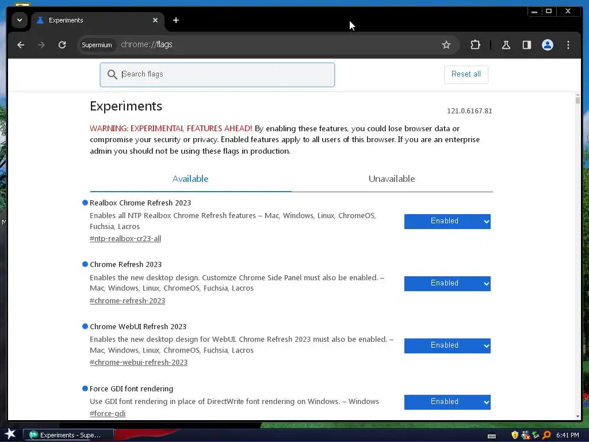The height and width of the screenshot is (442, 589).
Task: Open the Chrome Labs flask icon
Action: point(506,45)
